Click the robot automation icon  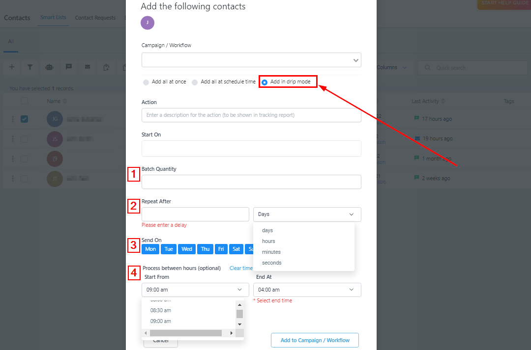coord(49,67)
